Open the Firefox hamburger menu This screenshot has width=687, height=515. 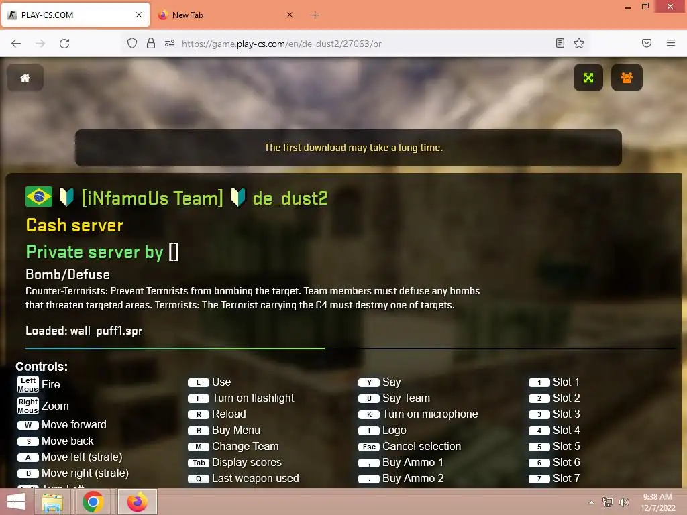point(670,43)
